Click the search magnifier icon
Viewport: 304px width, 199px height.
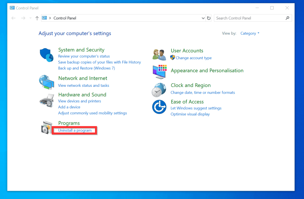287,18
